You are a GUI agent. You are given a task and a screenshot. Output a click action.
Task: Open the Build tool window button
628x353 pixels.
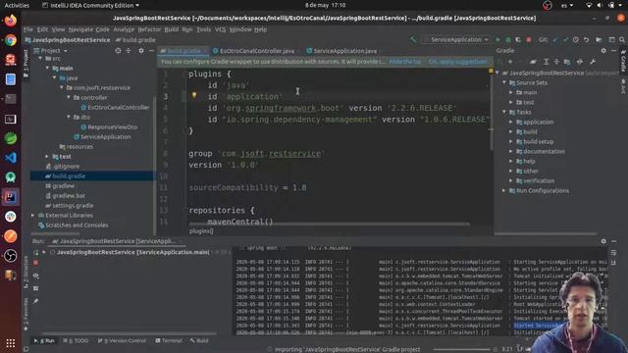tap(199, 340)
